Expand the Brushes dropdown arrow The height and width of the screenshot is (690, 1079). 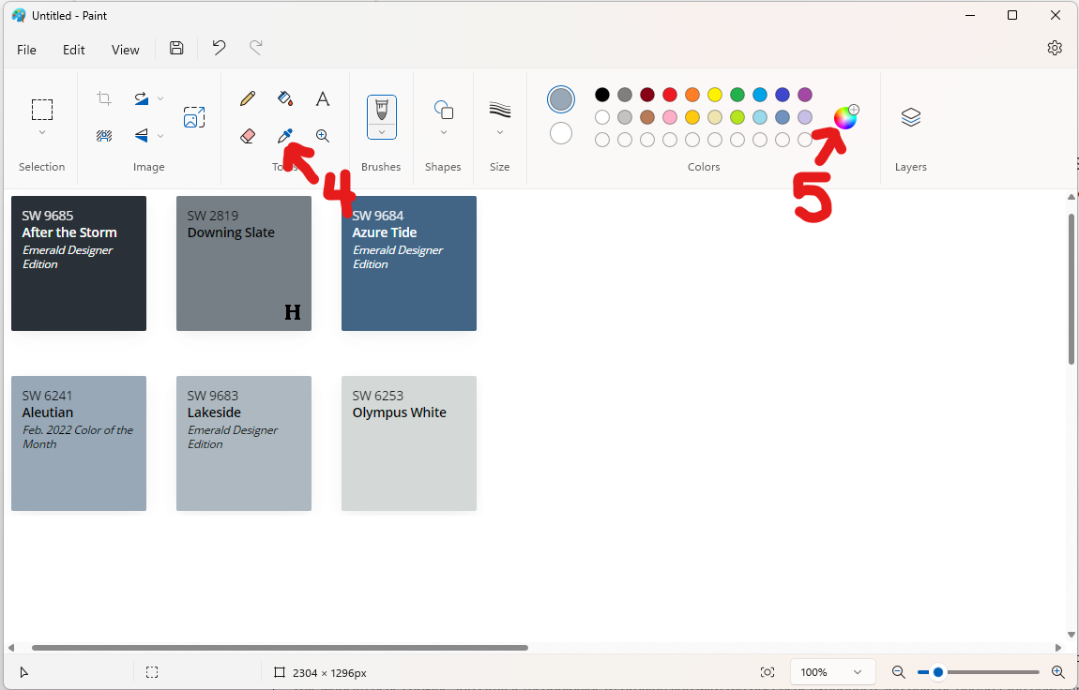point(382,132)
